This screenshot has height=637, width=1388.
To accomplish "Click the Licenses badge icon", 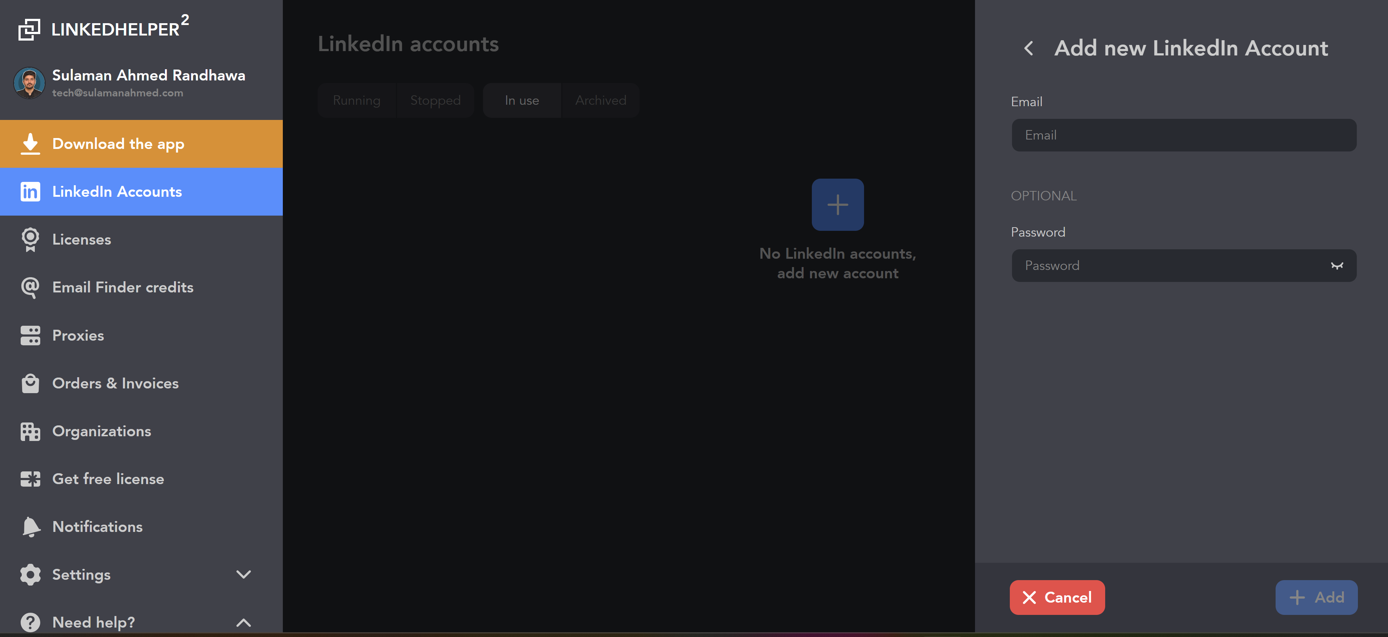I will tap(30, 240).
